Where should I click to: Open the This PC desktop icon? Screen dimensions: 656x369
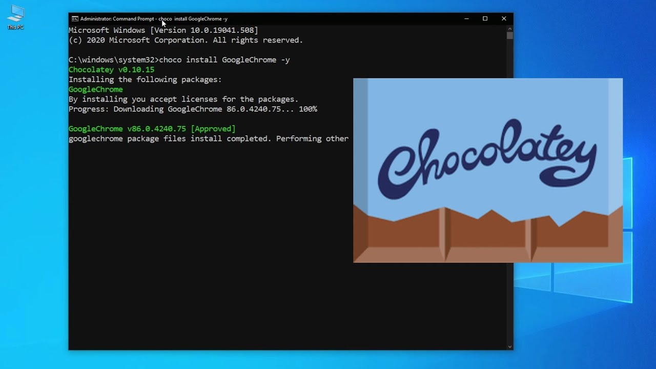tap(15, 17)
